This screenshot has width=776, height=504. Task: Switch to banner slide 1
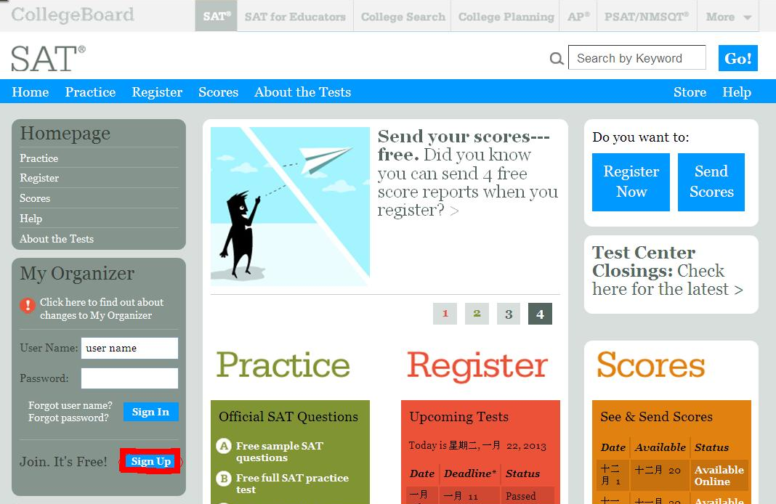pyautogui.click(x=445, y=314)
